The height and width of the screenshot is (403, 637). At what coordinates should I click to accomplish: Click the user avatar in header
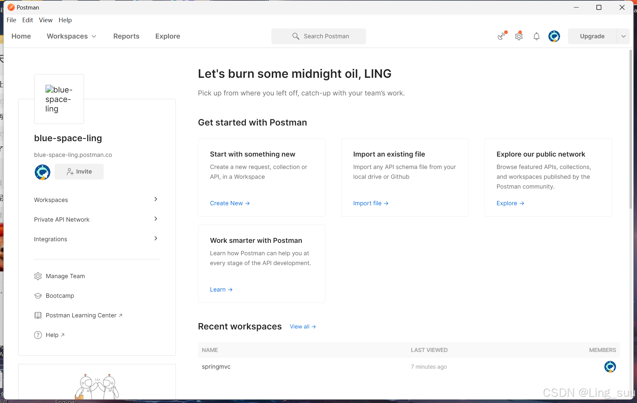click(554, 36)
